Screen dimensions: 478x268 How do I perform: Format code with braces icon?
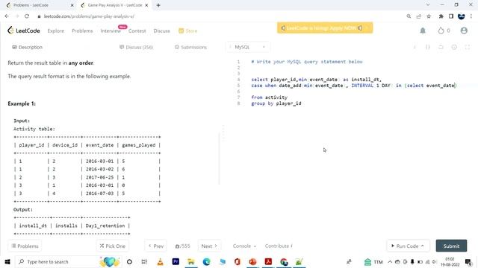point(428,47)
